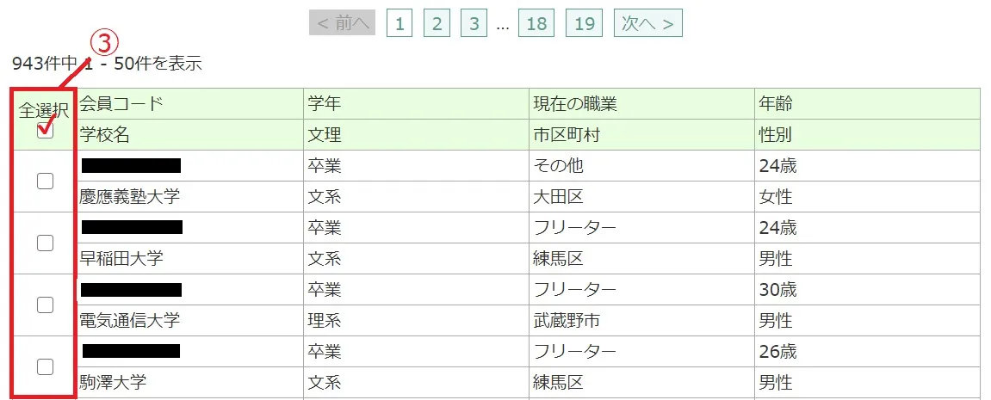Go to page 2 of results
This screenshot has height=400, width=991.
[437, 24]
